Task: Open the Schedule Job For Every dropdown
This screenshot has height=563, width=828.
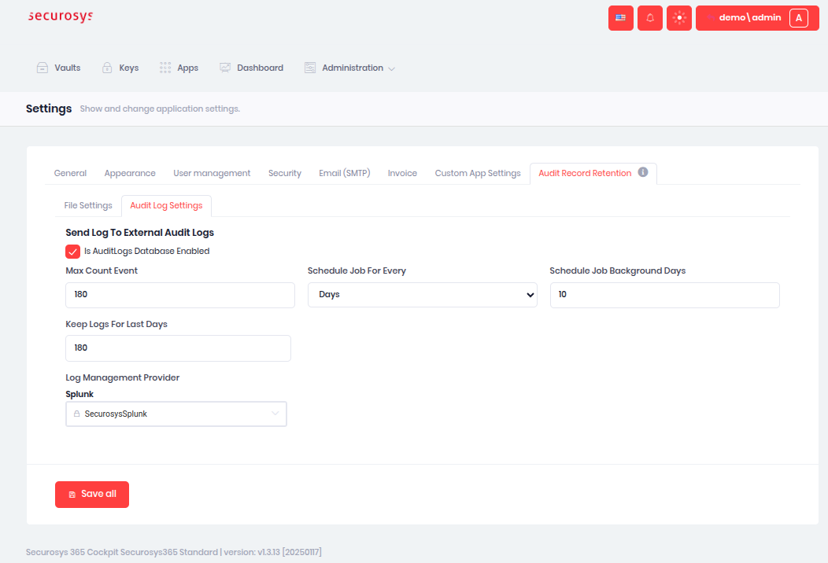Action: [422, 295]
